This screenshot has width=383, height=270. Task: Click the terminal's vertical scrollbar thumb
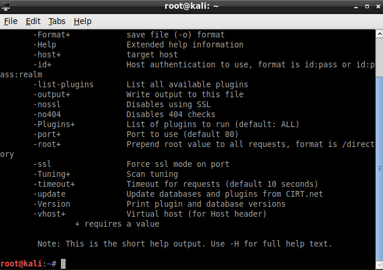(379, 170)
